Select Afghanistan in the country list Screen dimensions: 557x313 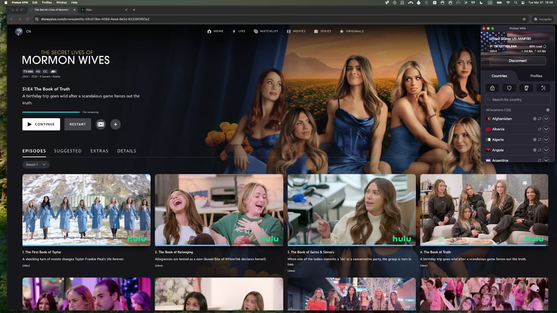pyautogui.click(x=502, y=119)
